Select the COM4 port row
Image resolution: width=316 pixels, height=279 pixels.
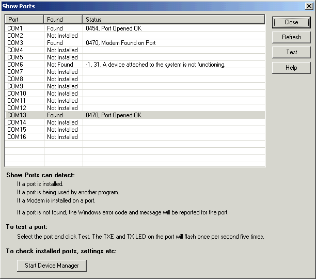tap(135, 50)
